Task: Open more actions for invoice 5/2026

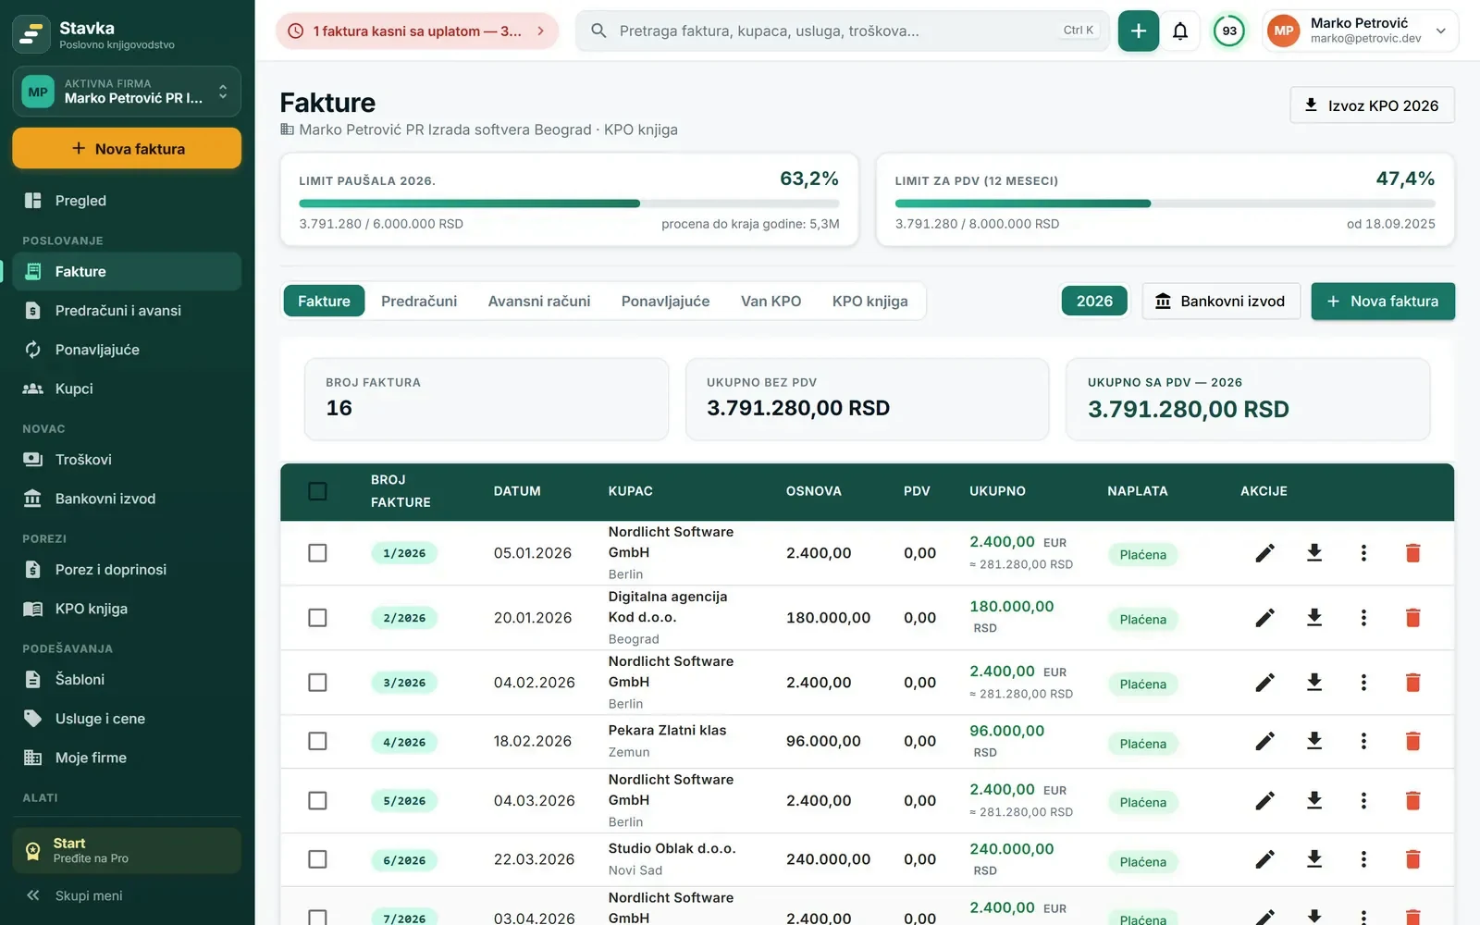Action: pyautogui.click(x=1363, y=801)
